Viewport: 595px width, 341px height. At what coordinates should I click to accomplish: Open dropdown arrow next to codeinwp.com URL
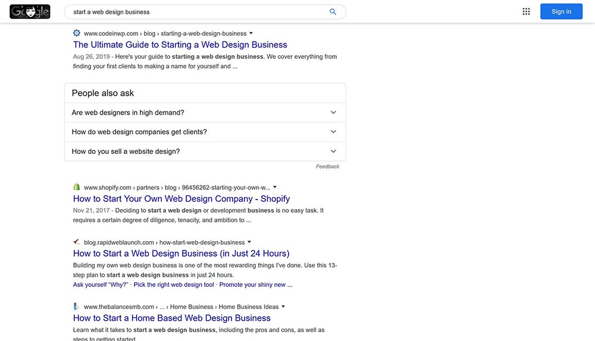[x=251, y=33]
